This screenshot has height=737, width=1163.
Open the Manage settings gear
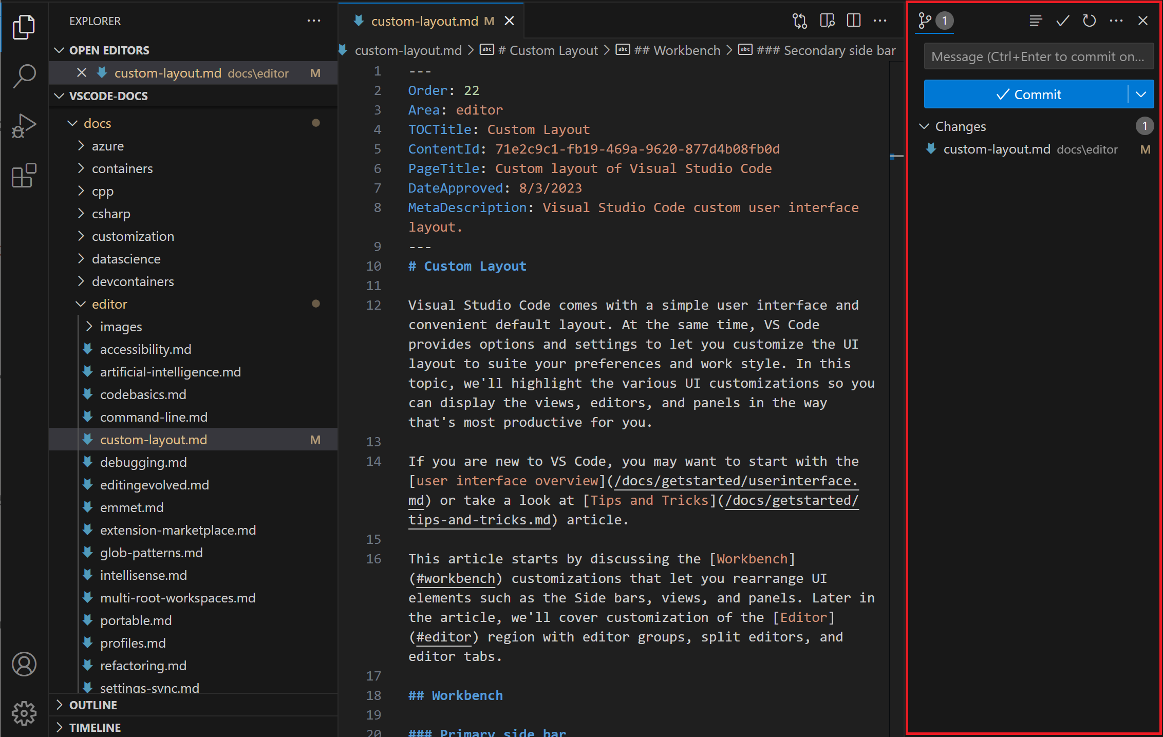(x=24, y=713)
